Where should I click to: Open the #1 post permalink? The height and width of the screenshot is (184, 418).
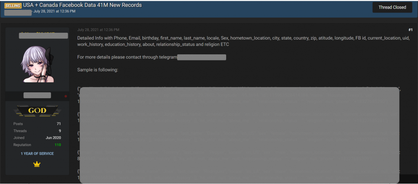pos(410,29)
